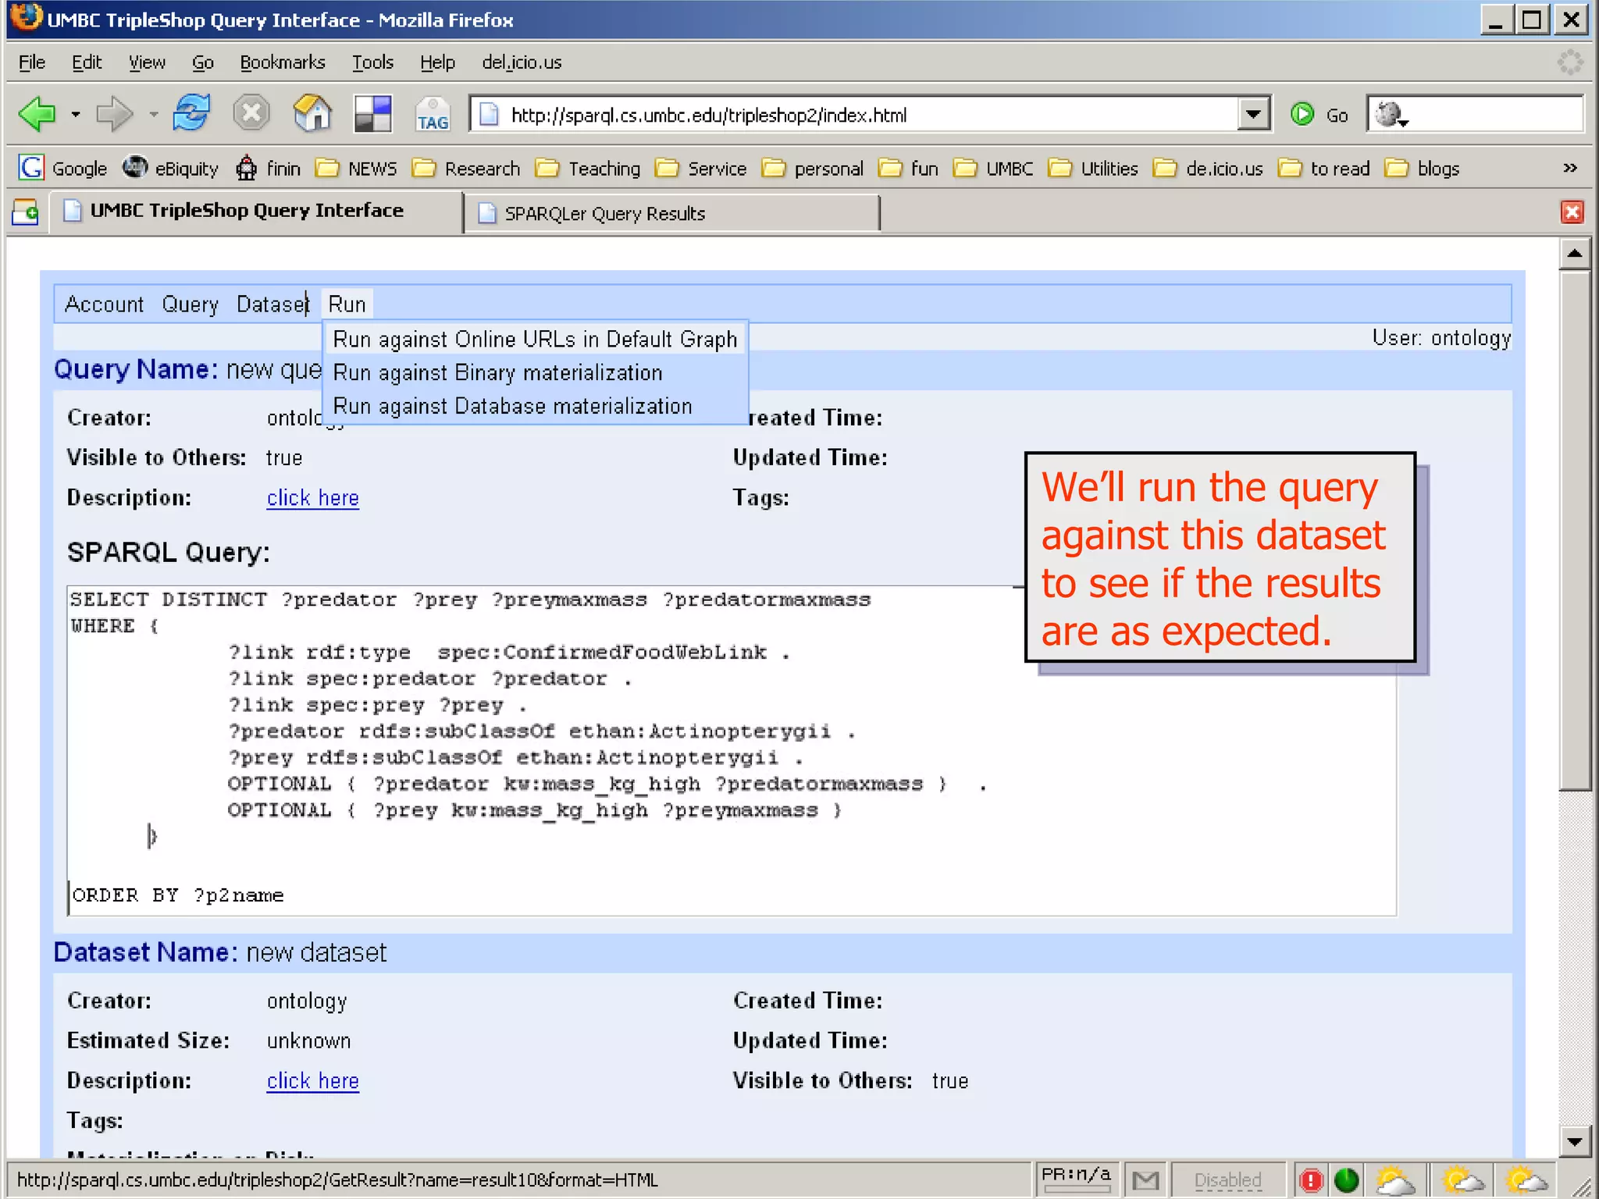Open the Account page menu
Image resolution: width=1599 pixels, height=1199 pixels.
pyautogui.click(x=104, y=304)
